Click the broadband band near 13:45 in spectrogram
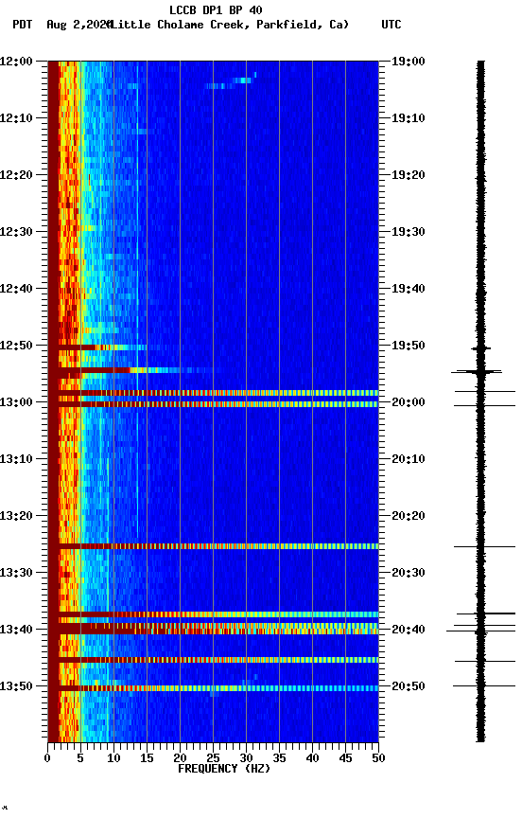Screen dimensions: 522x818 213,660
